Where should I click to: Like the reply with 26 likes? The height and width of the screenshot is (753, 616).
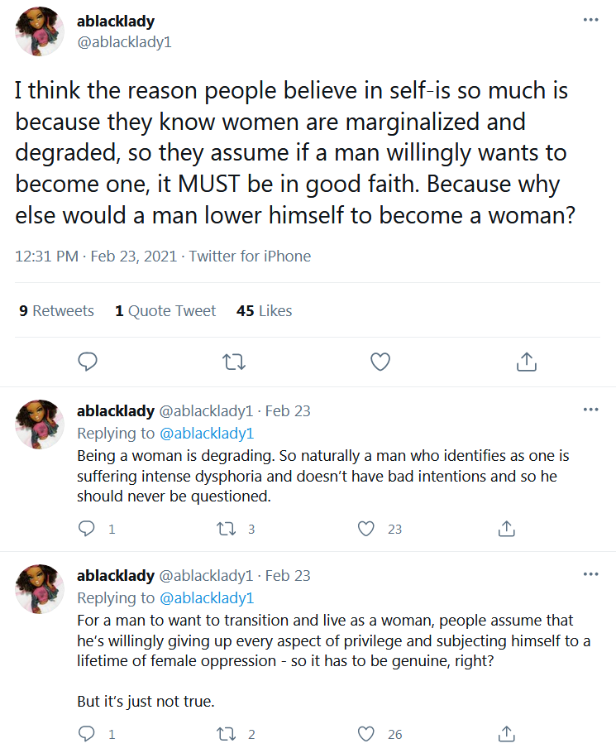click(x=366, y=734)
